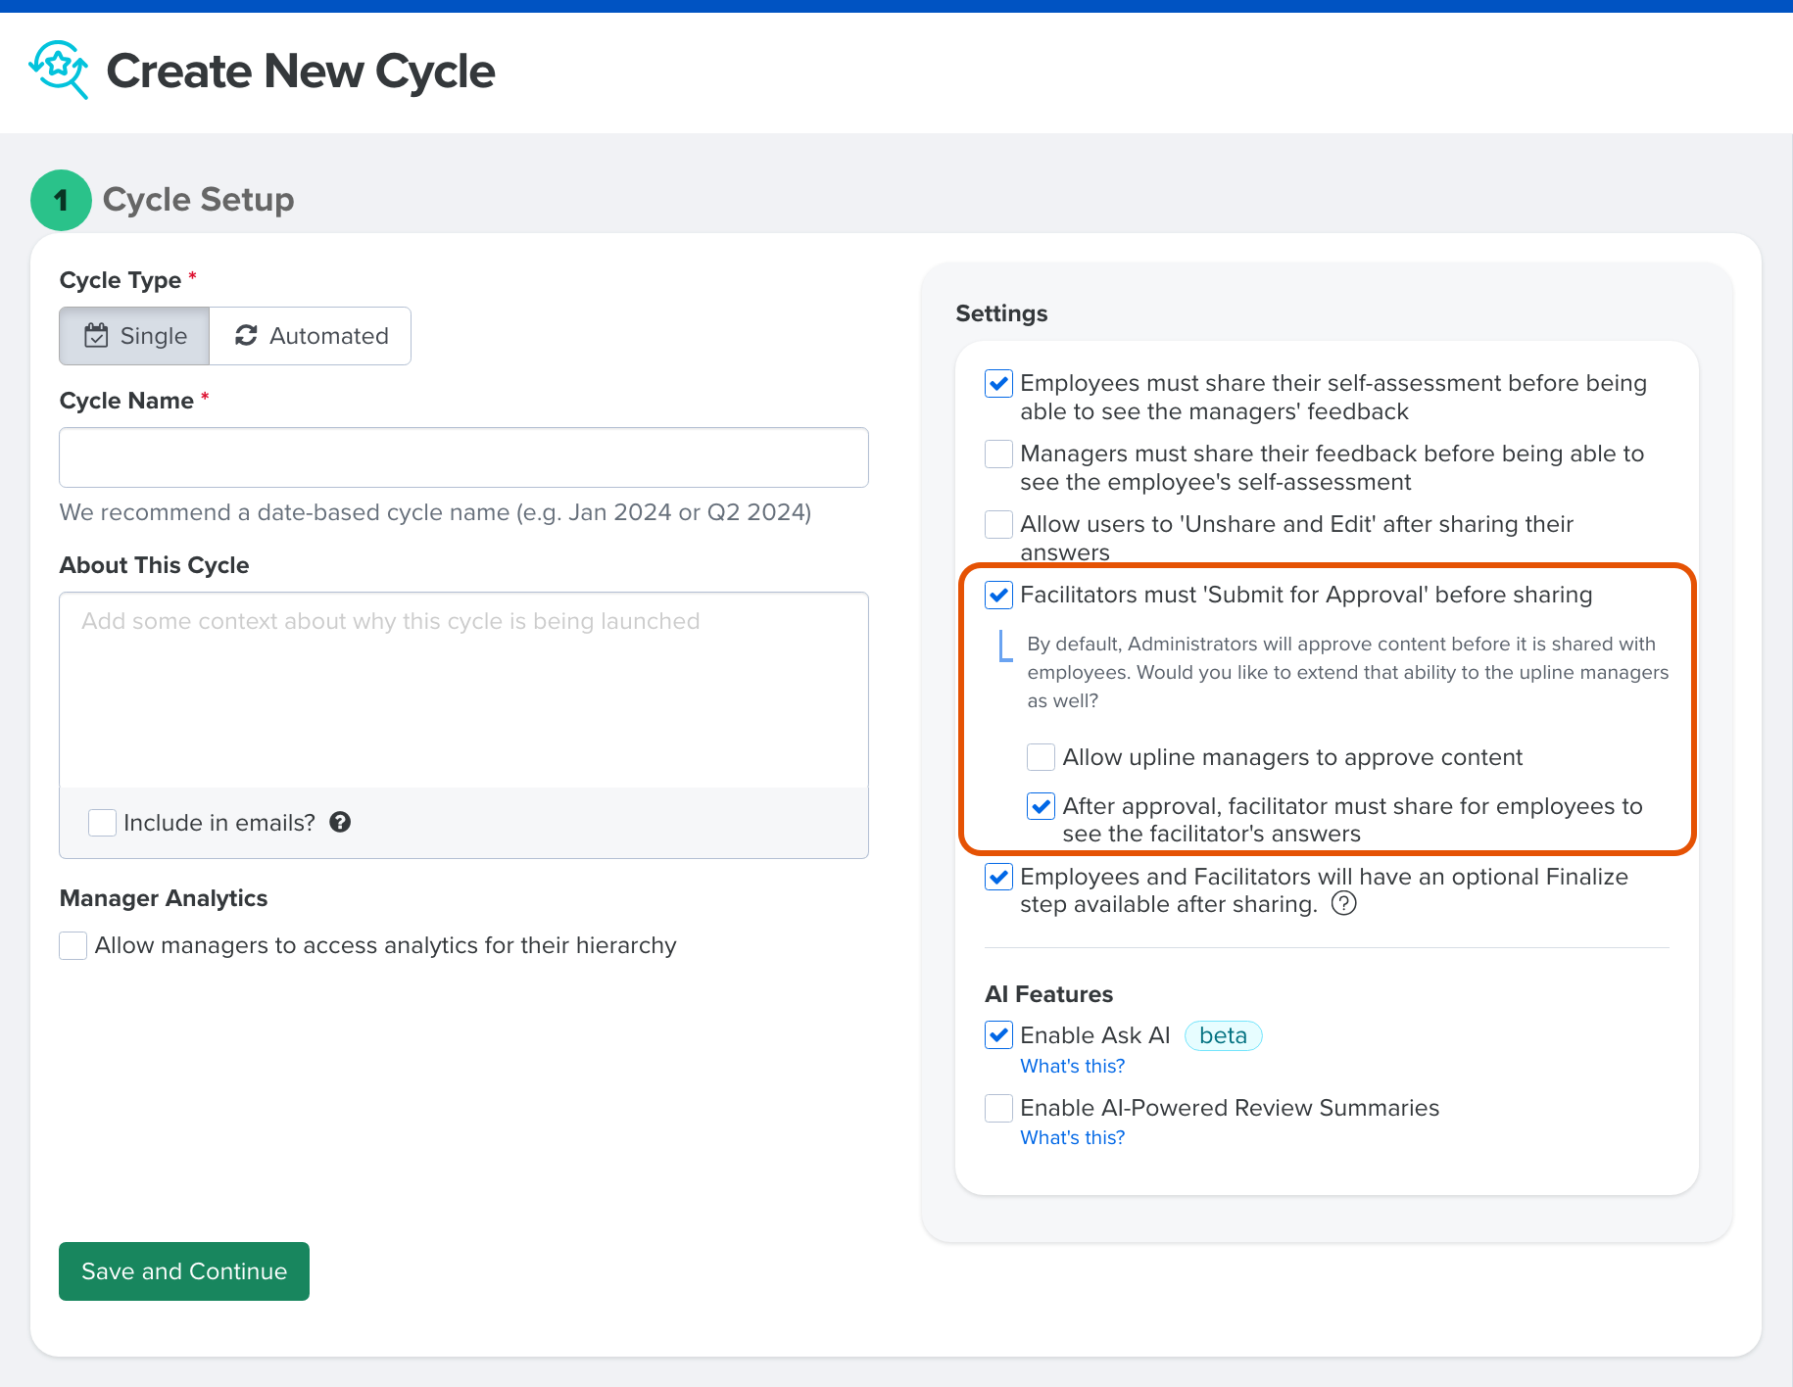
Task: Enable managers must share feedback first
Action: pyautogui.click(x=997, y=454)
